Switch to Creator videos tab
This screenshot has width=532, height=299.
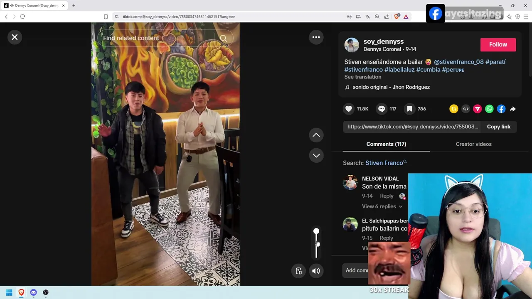(473, 144)
